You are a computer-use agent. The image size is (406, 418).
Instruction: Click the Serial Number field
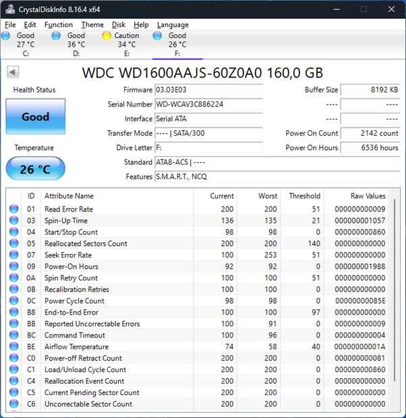click(x=209, y=104)
